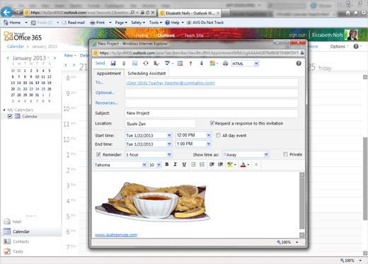Expand the Show time as Away dropdown

click(266, 154)
